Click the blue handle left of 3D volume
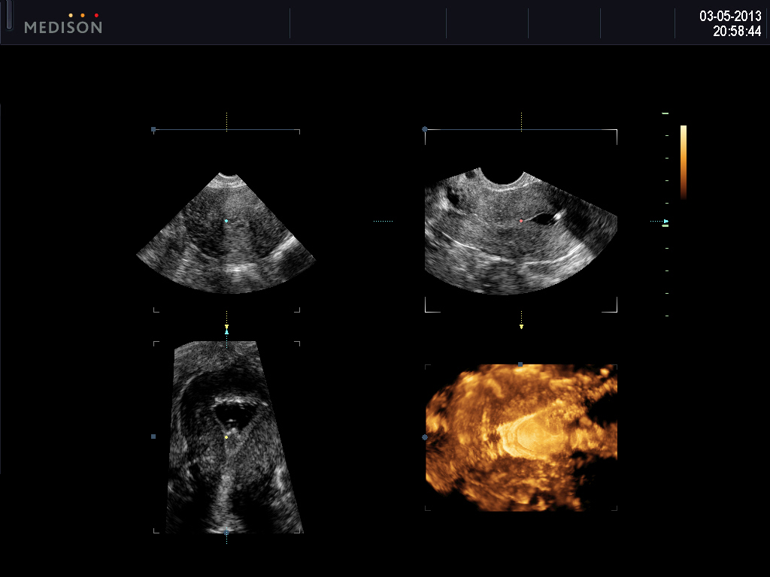Image resolution: width=770 pixels, height=577 pixels. (425, 437)
